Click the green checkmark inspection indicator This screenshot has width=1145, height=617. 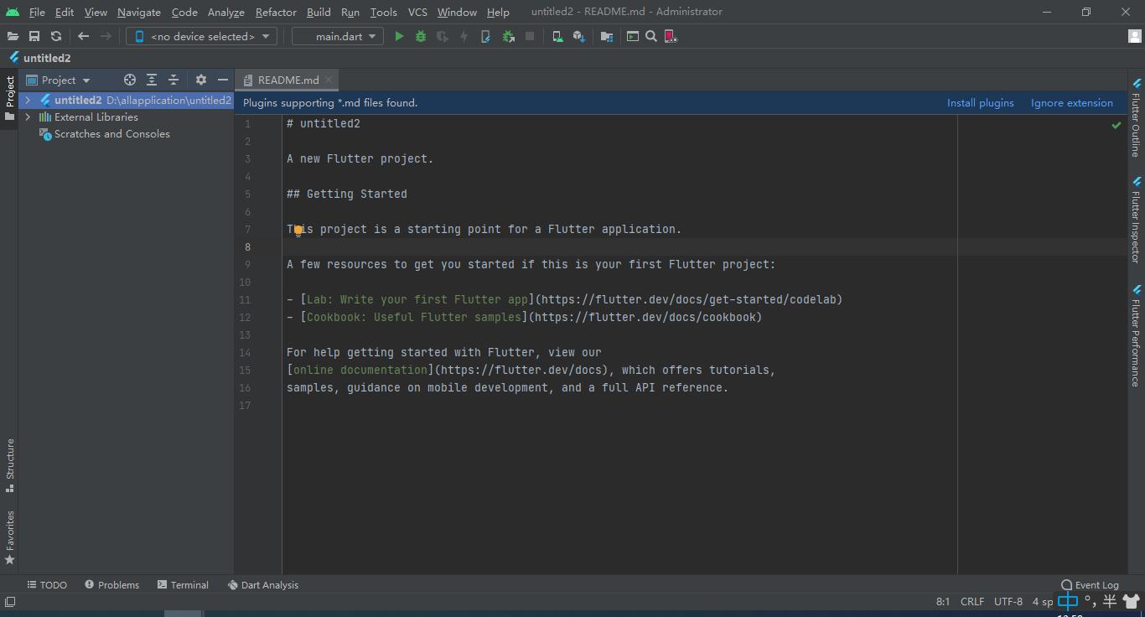(1116, 125)
